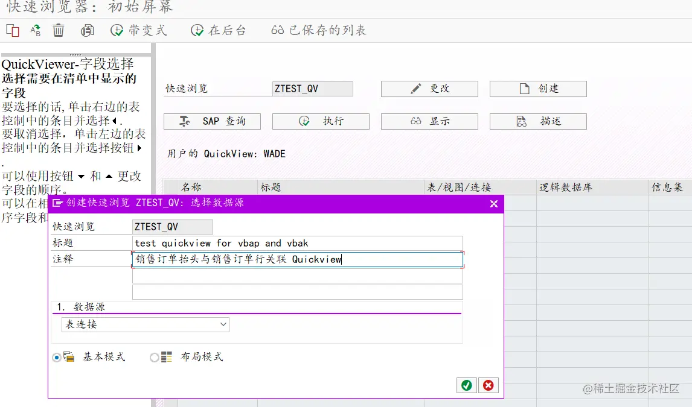Click the copy QuickView toolbar icon
The width and height of the screenshot is (692, 407).
(x=12, y=30)
